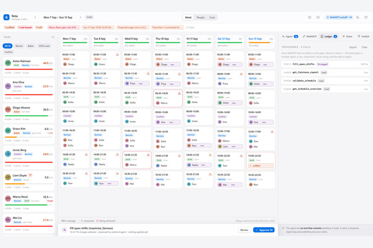Open the WebMCP panel tab

(310, 36)
